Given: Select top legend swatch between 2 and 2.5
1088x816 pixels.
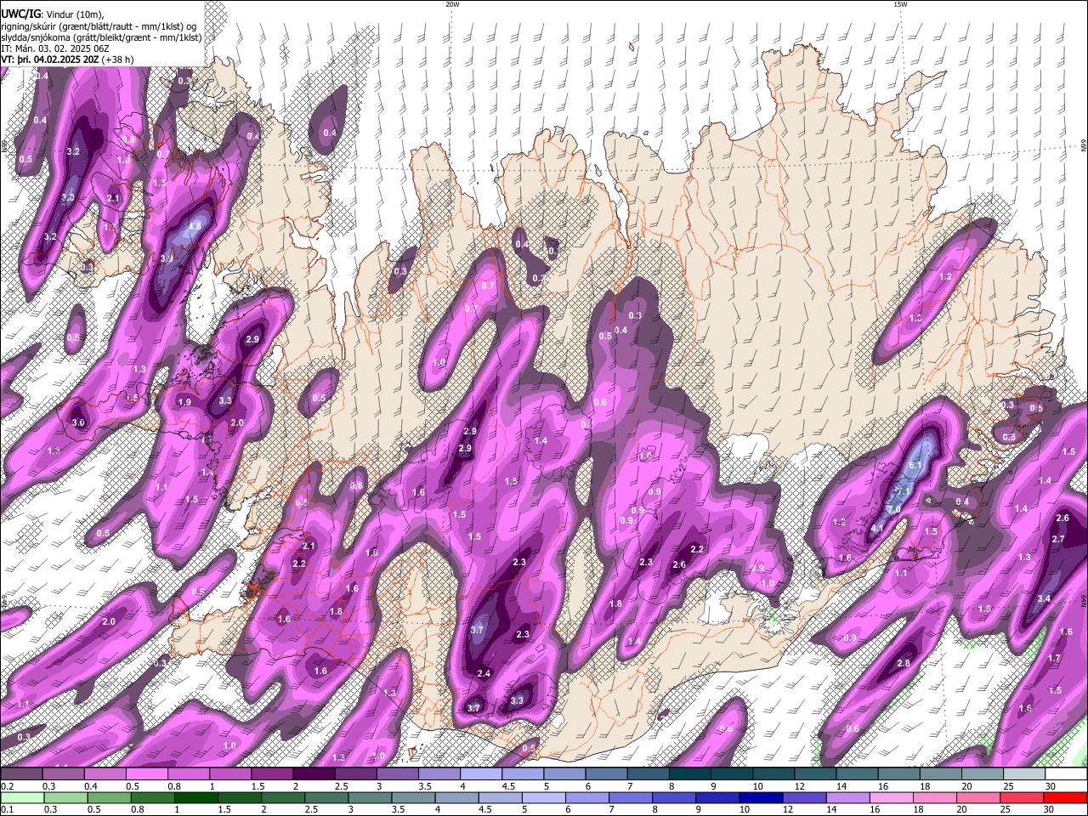Looking at the screenshot, I should (314, 774).
